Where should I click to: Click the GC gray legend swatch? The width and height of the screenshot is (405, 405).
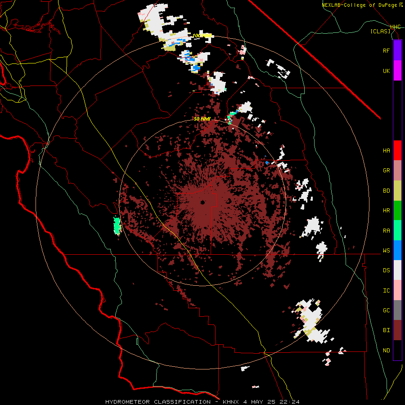(x=397, y=310)
